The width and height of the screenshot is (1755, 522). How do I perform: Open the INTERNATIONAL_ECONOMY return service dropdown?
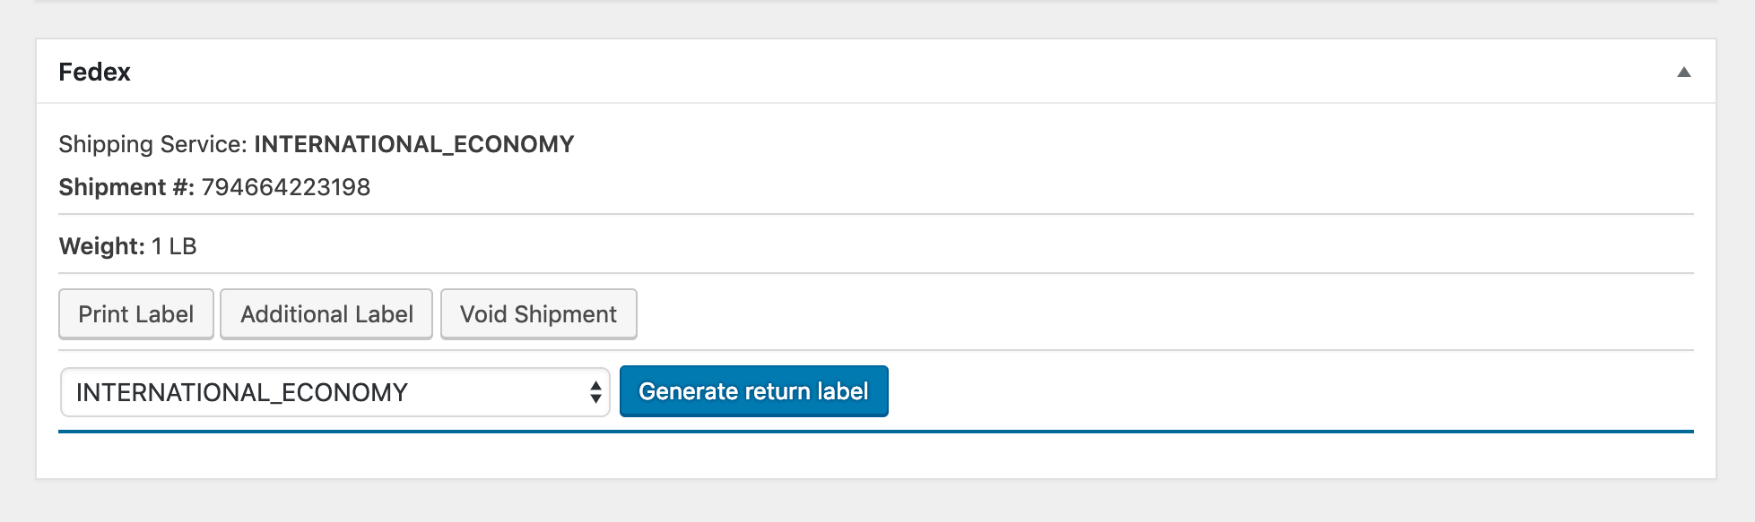pos(335,392)
